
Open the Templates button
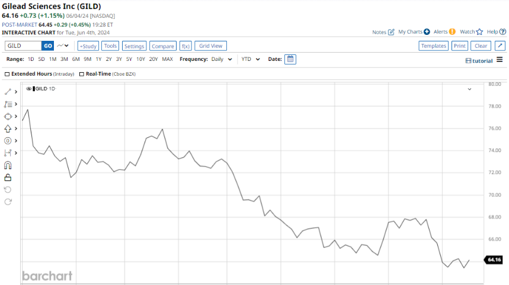(433, 46)
